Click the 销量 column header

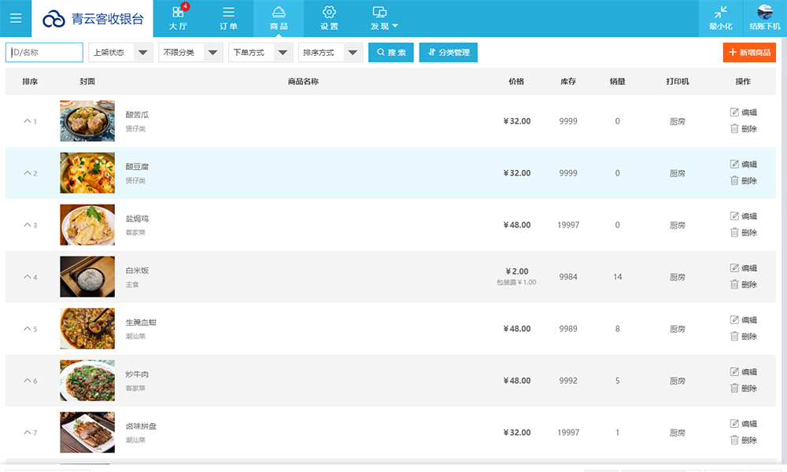(617, 81)
